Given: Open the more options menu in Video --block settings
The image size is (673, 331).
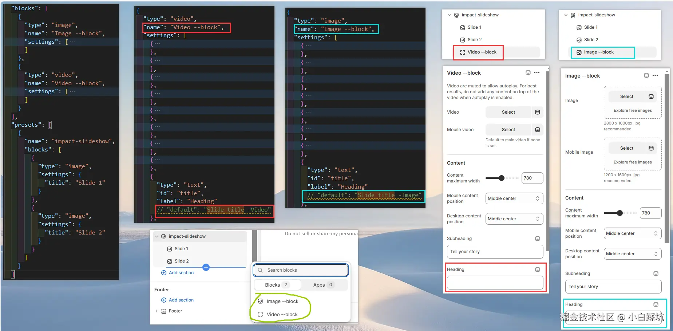Looking at the screenshot, I should coord(537,73).
